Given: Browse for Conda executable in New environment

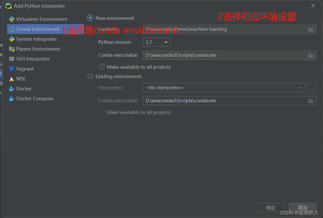Looking at the screenshot, I should coord(311,55).
